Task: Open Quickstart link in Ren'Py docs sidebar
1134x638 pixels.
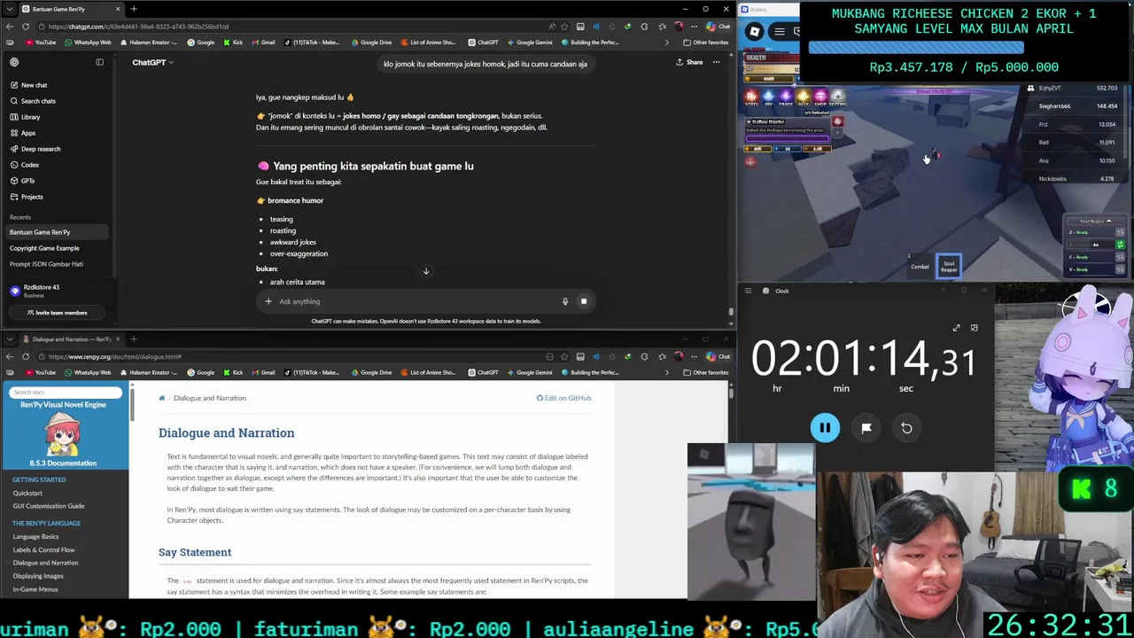Action: coord(27,493)
